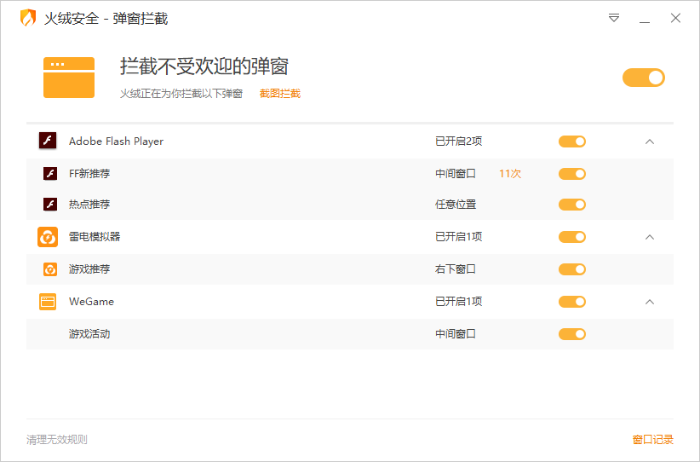
Task: Open the 截图拦截 link
Action: pos(280,94)
